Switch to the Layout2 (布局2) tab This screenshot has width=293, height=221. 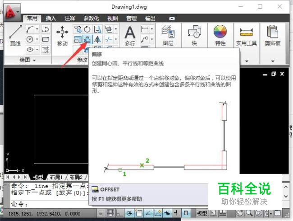click(76, 177)
